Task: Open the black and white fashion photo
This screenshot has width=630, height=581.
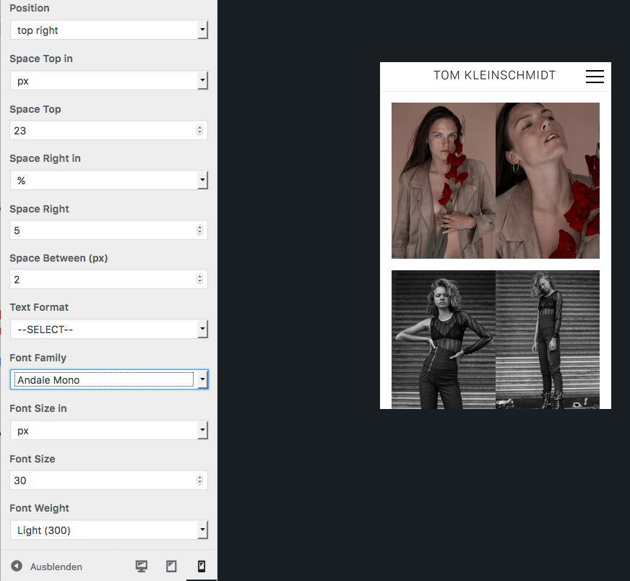Action: coord(496,340)
